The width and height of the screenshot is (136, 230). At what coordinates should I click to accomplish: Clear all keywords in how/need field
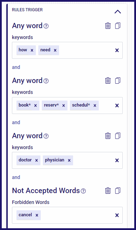(117, 50)
